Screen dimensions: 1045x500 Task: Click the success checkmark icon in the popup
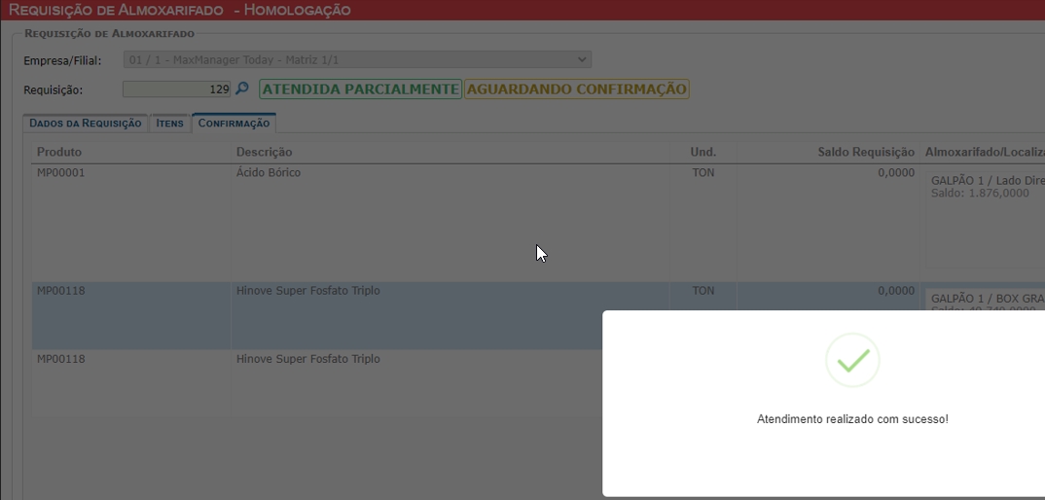(x=852, y=360)
